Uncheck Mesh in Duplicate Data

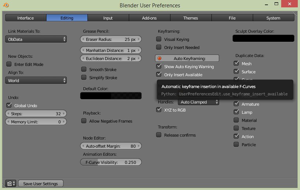click(236, 63)
